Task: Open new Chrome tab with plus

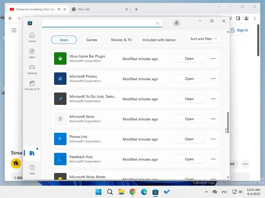Action: pyautogui.click(x=136, y=9)
